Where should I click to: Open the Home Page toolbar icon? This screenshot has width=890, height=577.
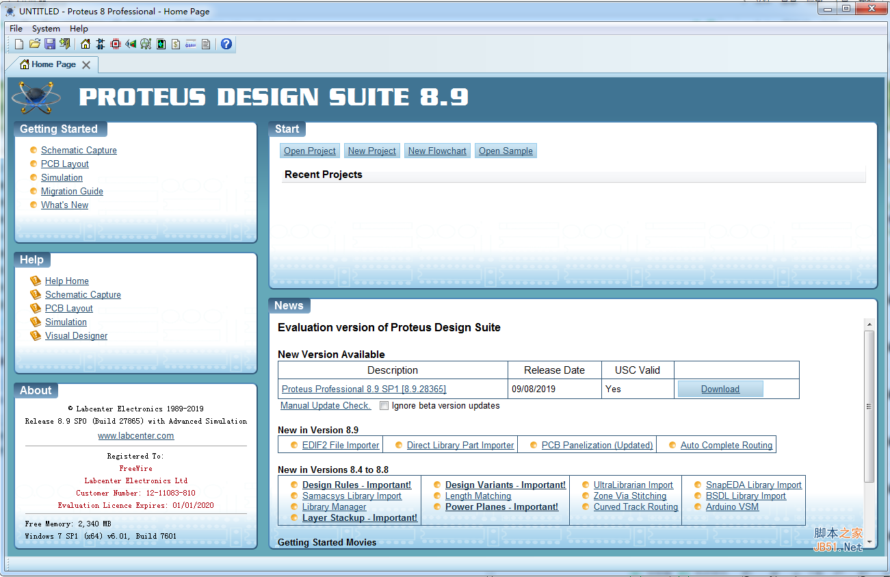click(x=85, y=43)
